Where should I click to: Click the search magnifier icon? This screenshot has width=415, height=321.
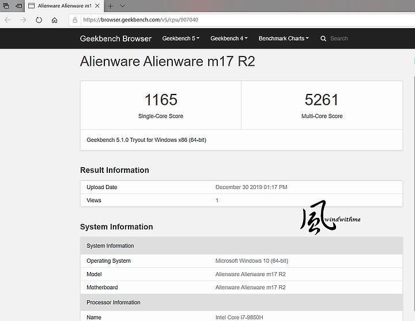click(323, 39)
